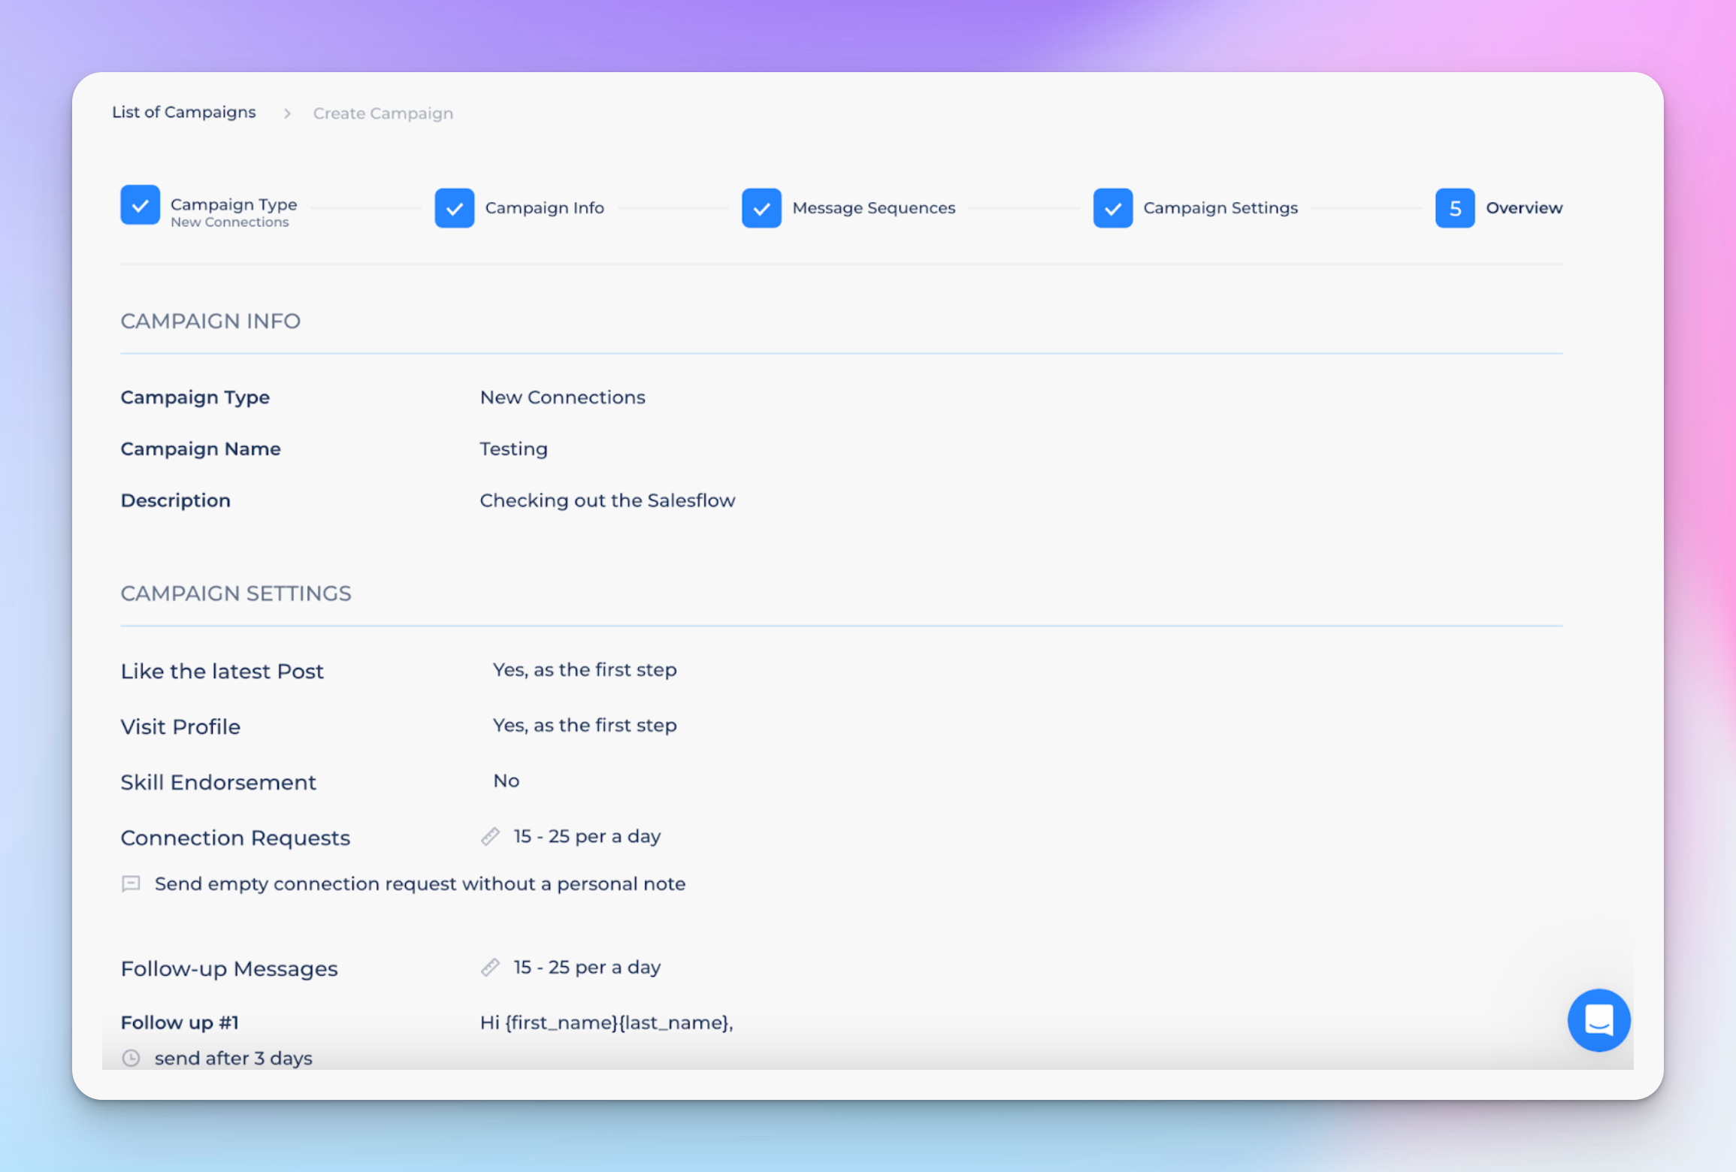
Task: Click the Message Sequences step checkmark
Action: tap(761, 208)
